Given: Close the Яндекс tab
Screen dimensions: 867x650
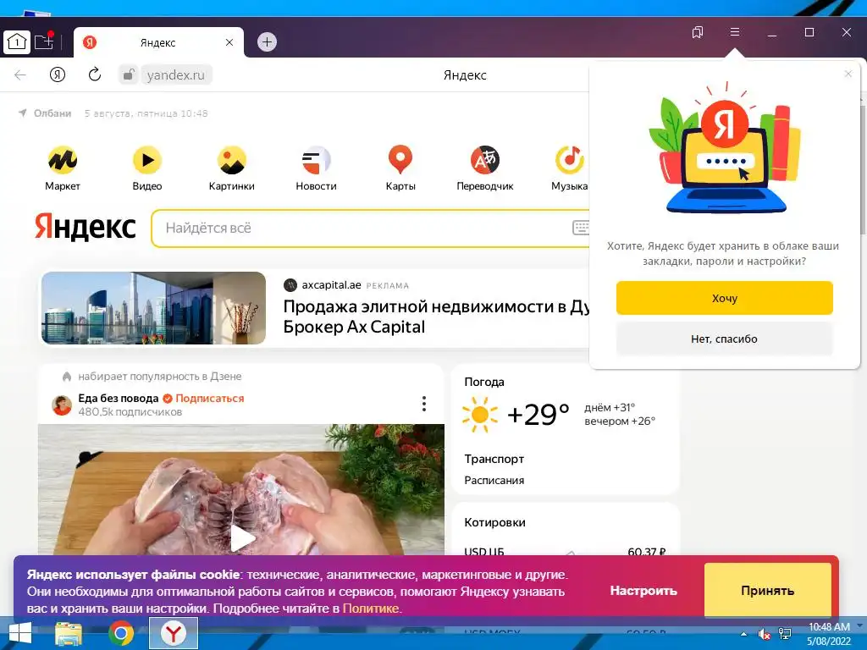Looking at the screenshot, I should pyautogui.click(x=229, y=42).
